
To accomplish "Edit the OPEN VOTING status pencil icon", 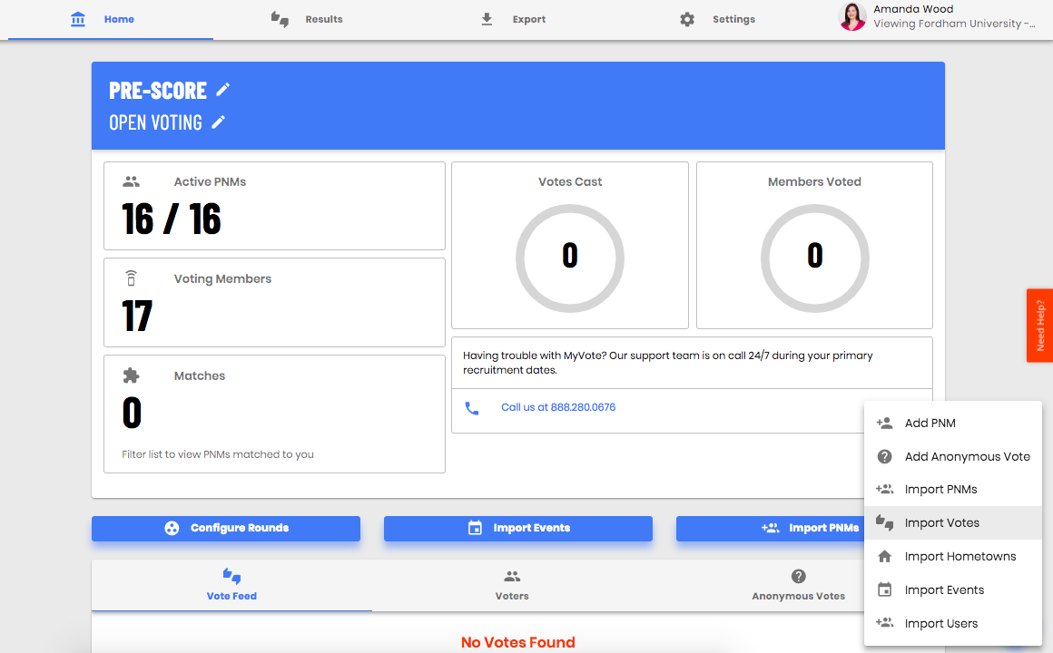I will click(218, 122).
